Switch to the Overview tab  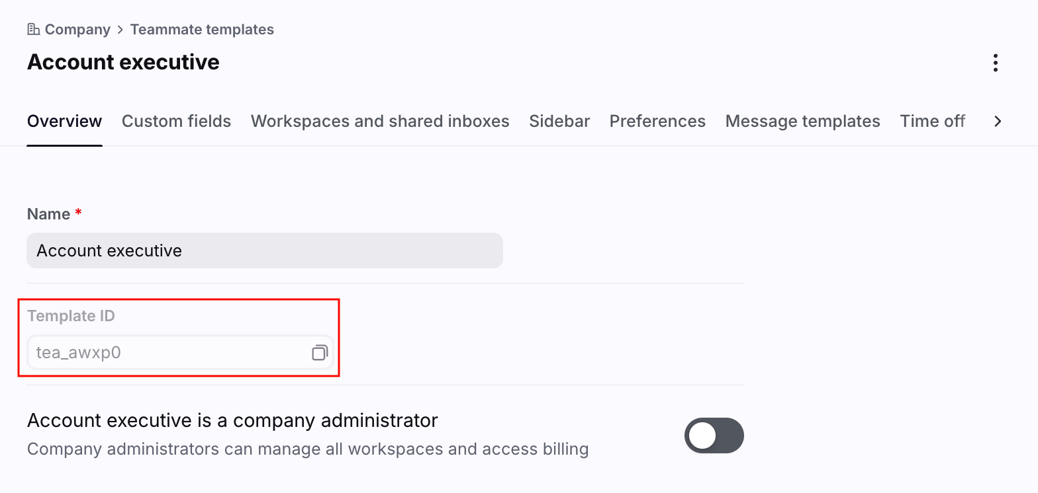(x=64, y=122)
